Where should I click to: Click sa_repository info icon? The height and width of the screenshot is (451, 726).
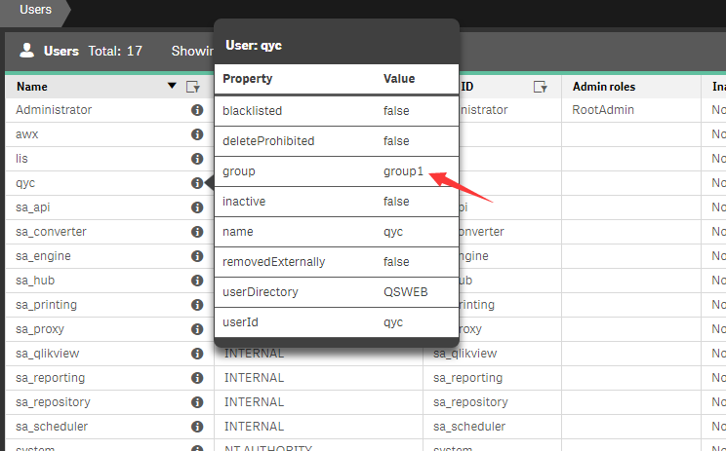(x=196, y=402)
